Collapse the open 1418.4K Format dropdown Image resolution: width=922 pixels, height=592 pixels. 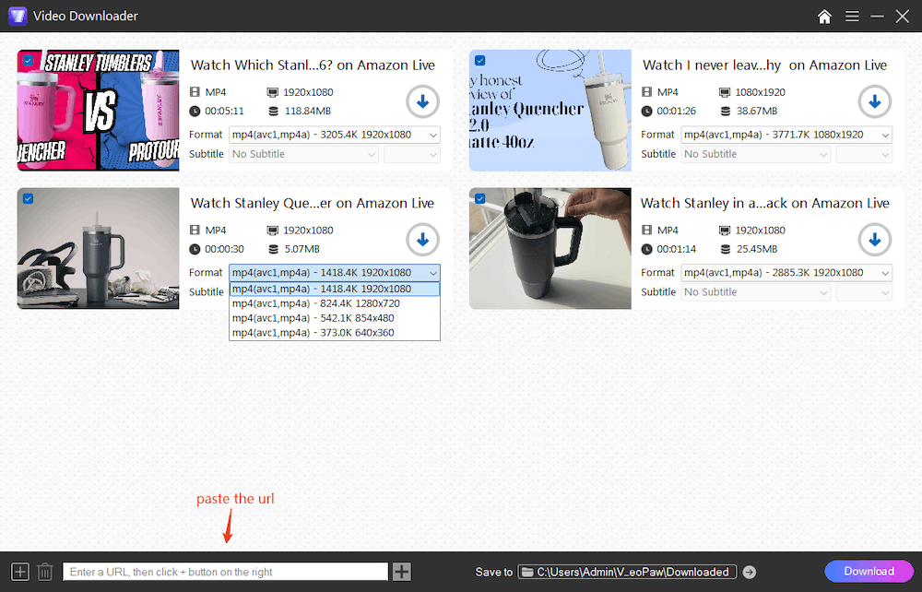click(334, 273)
